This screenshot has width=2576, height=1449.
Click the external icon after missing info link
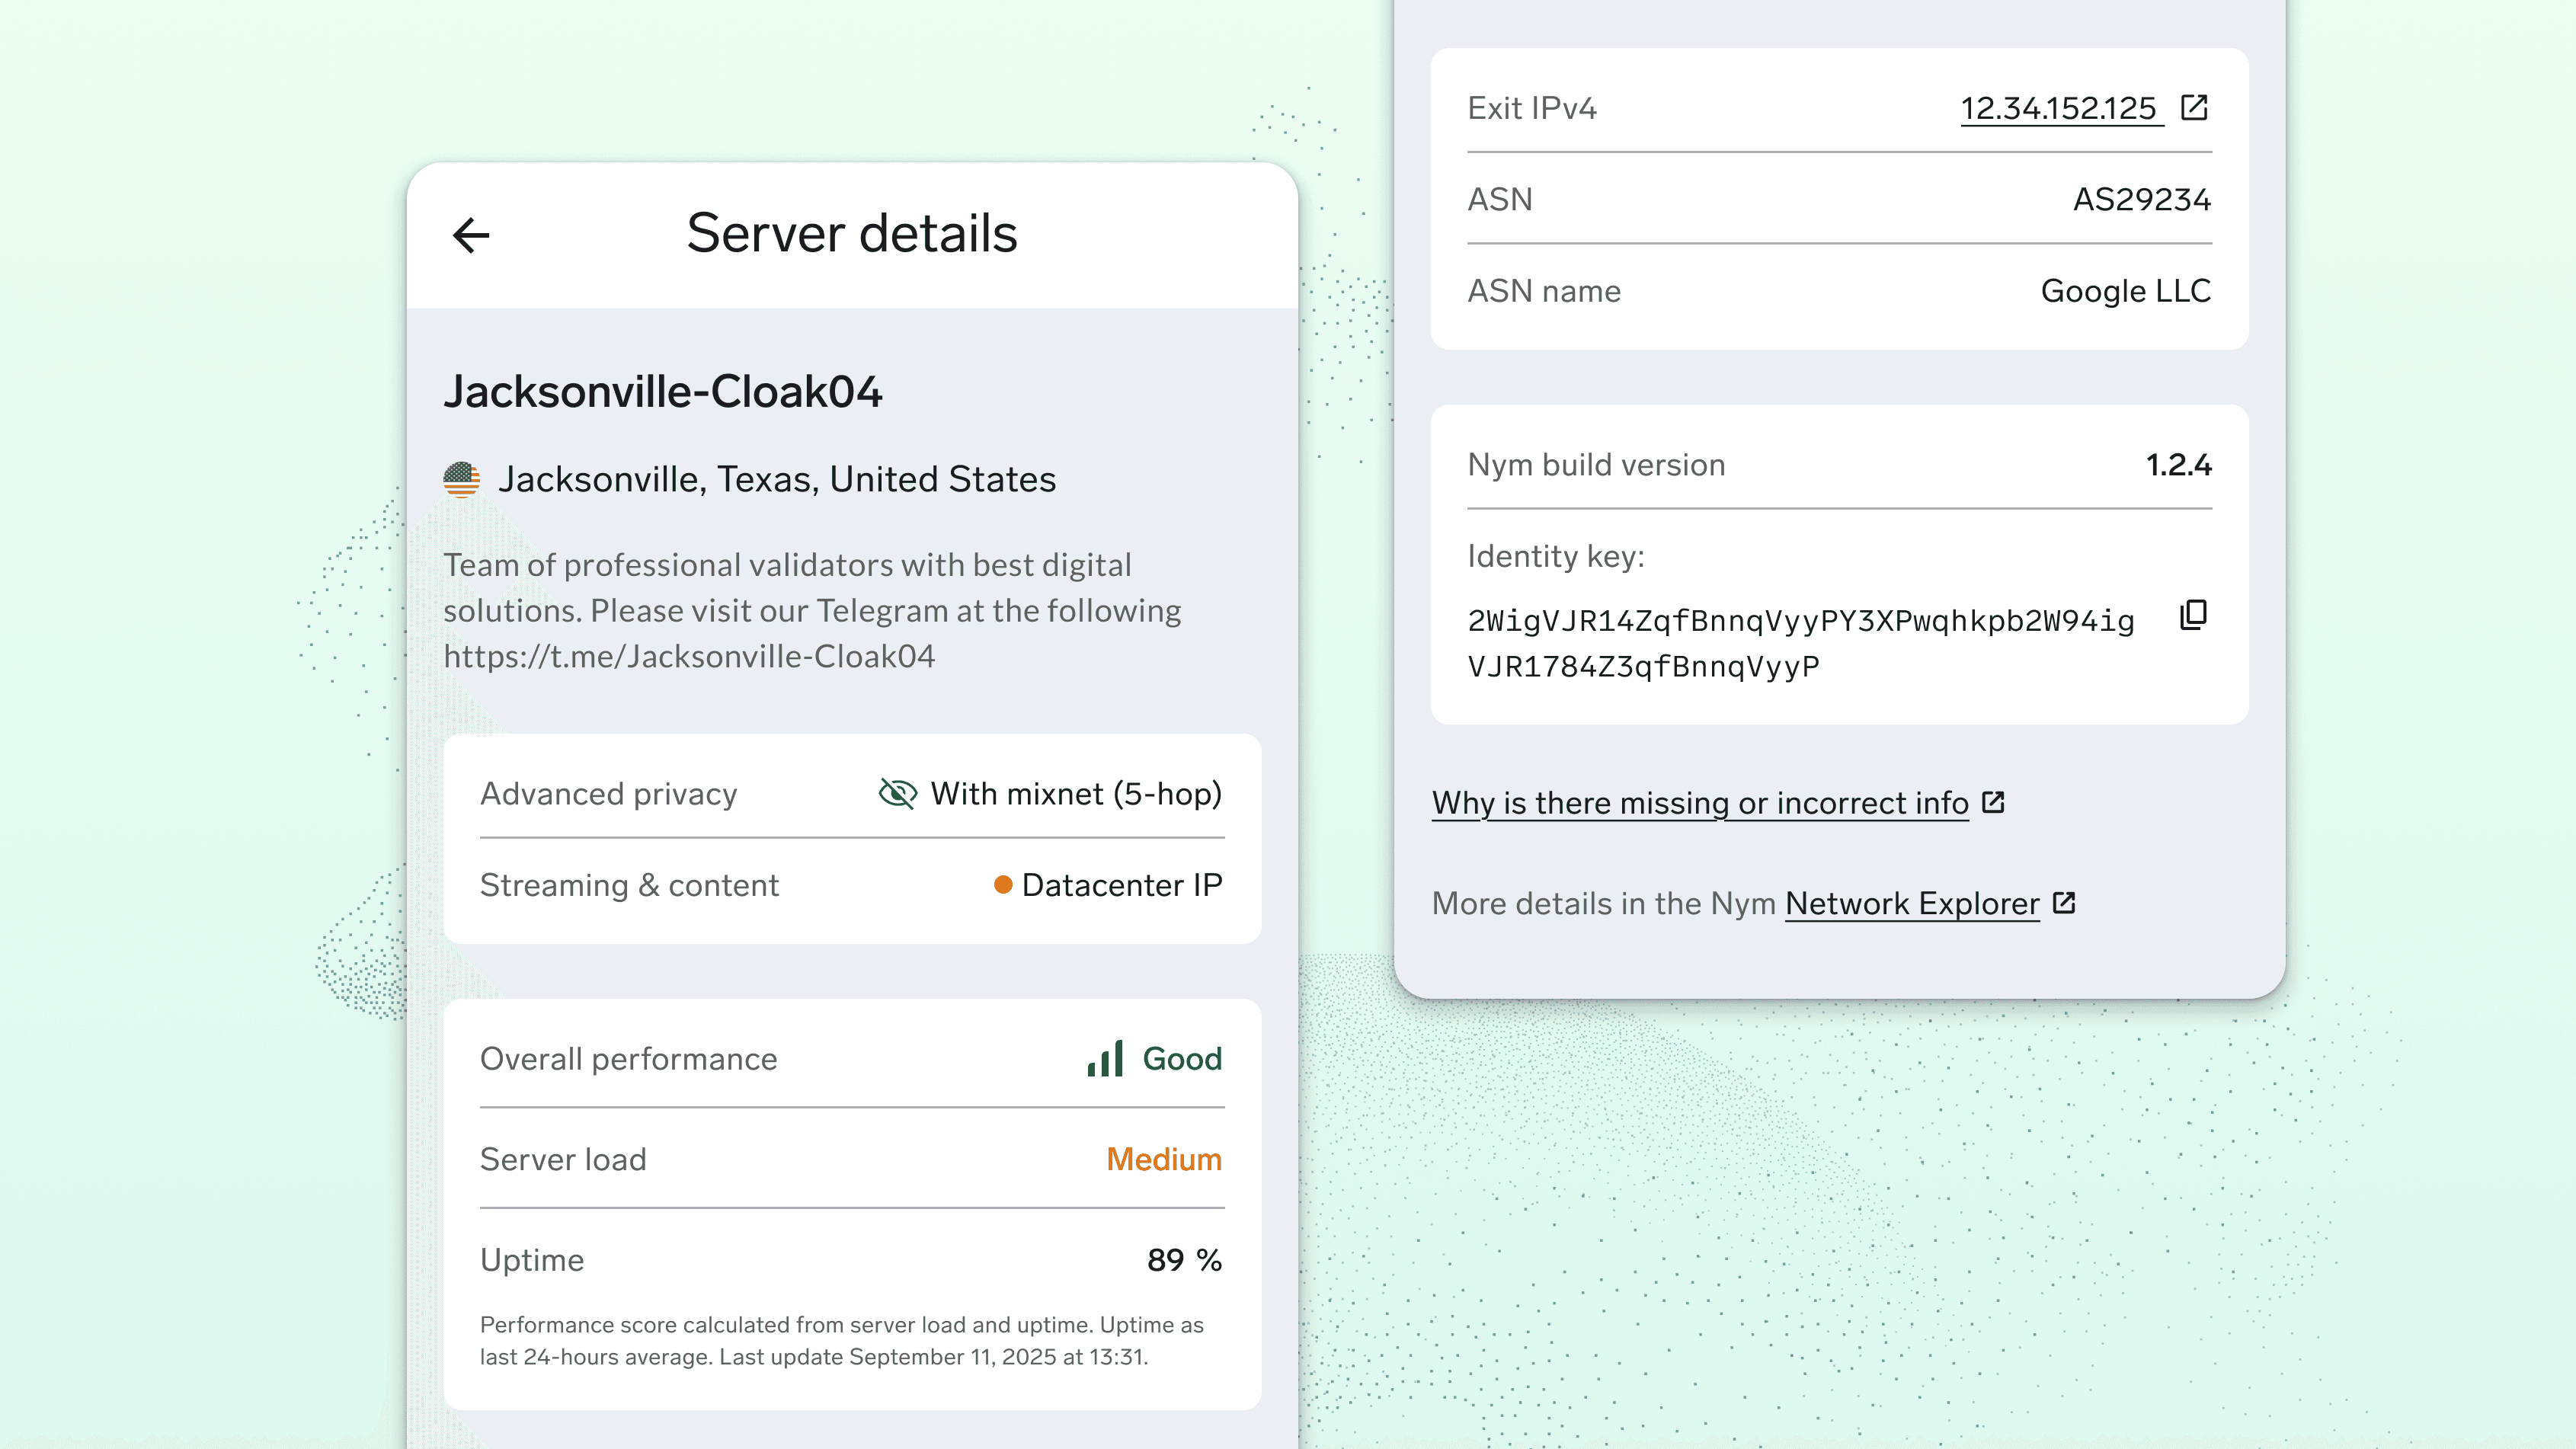pyautogui.click(x=1993, y=802)
